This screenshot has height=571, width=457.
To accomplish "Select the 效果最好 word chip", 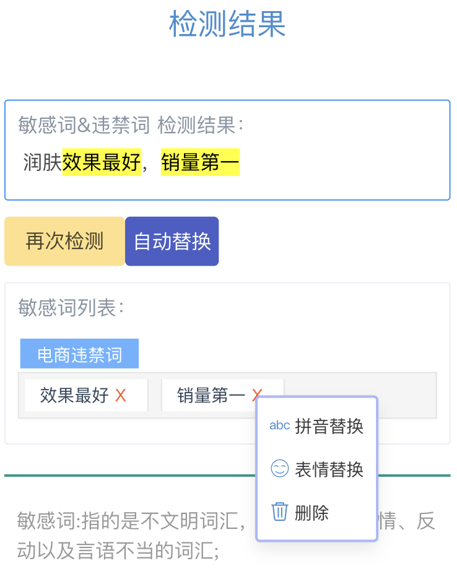I will tap(76, 394).
